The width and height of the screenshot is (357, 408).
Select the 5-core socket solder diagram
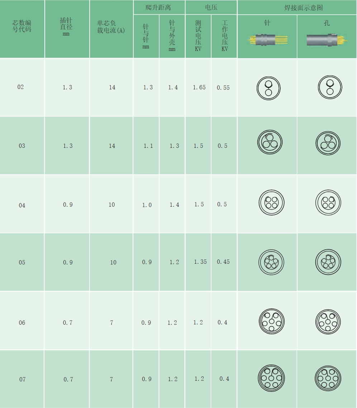[328, 262]
